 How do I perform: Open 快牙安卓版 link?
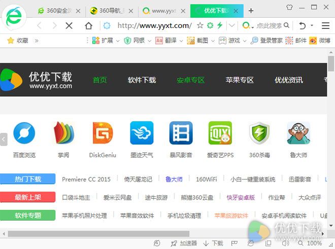(241, 198)
